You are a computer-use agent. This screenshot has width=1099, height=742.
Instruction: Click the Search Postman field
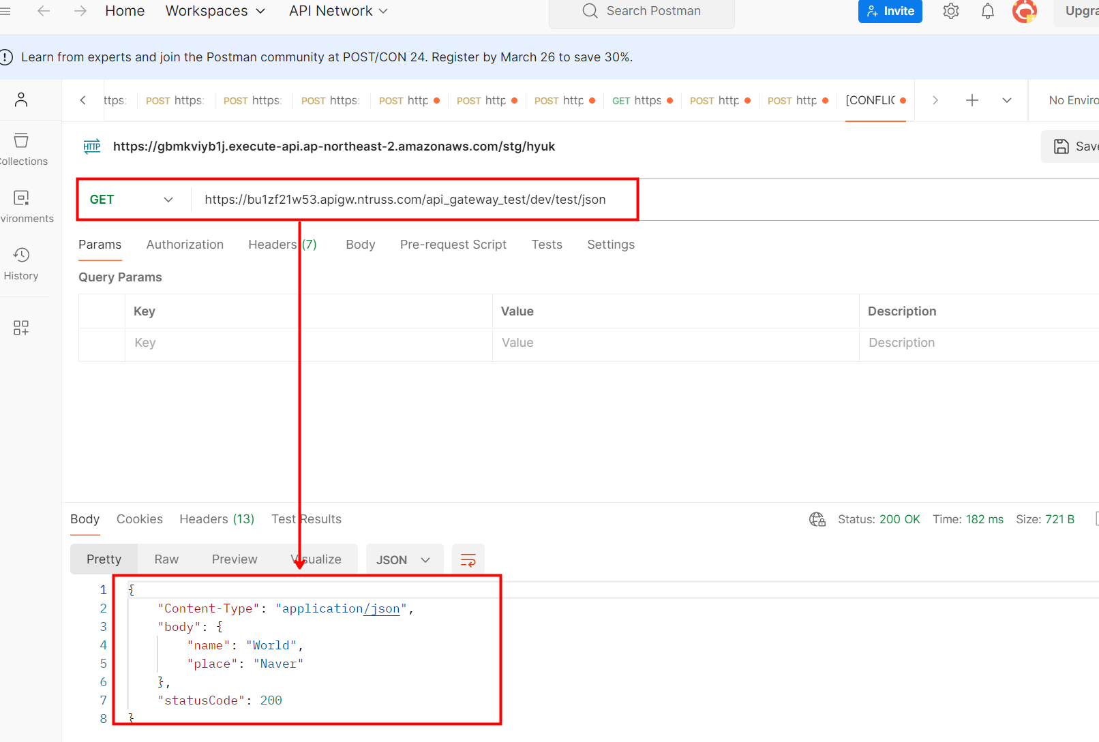(642, 11)
